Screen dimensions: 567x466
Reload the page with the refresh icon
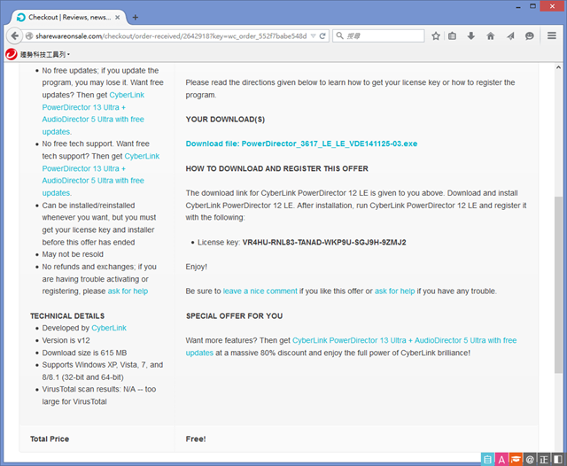coord(322,35)
